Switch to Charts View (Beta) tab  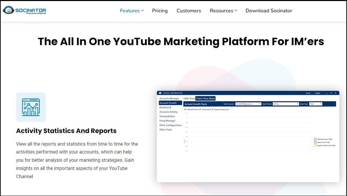(x=205, y=99)
